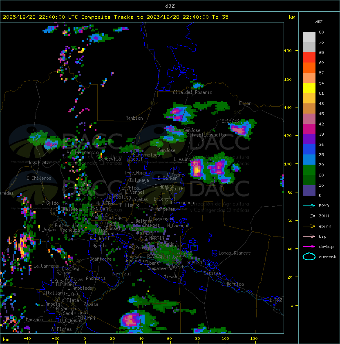Screen dimensions: 340x344
Task: Click the Agrelo place label
Action: 100,246
